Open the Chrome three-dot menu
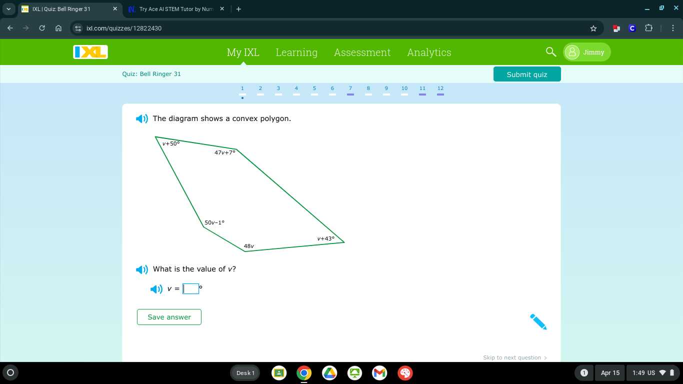 [673, 28]
